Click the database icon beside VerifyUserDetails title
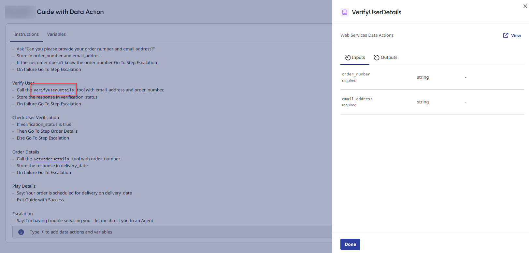 [345, 12]
